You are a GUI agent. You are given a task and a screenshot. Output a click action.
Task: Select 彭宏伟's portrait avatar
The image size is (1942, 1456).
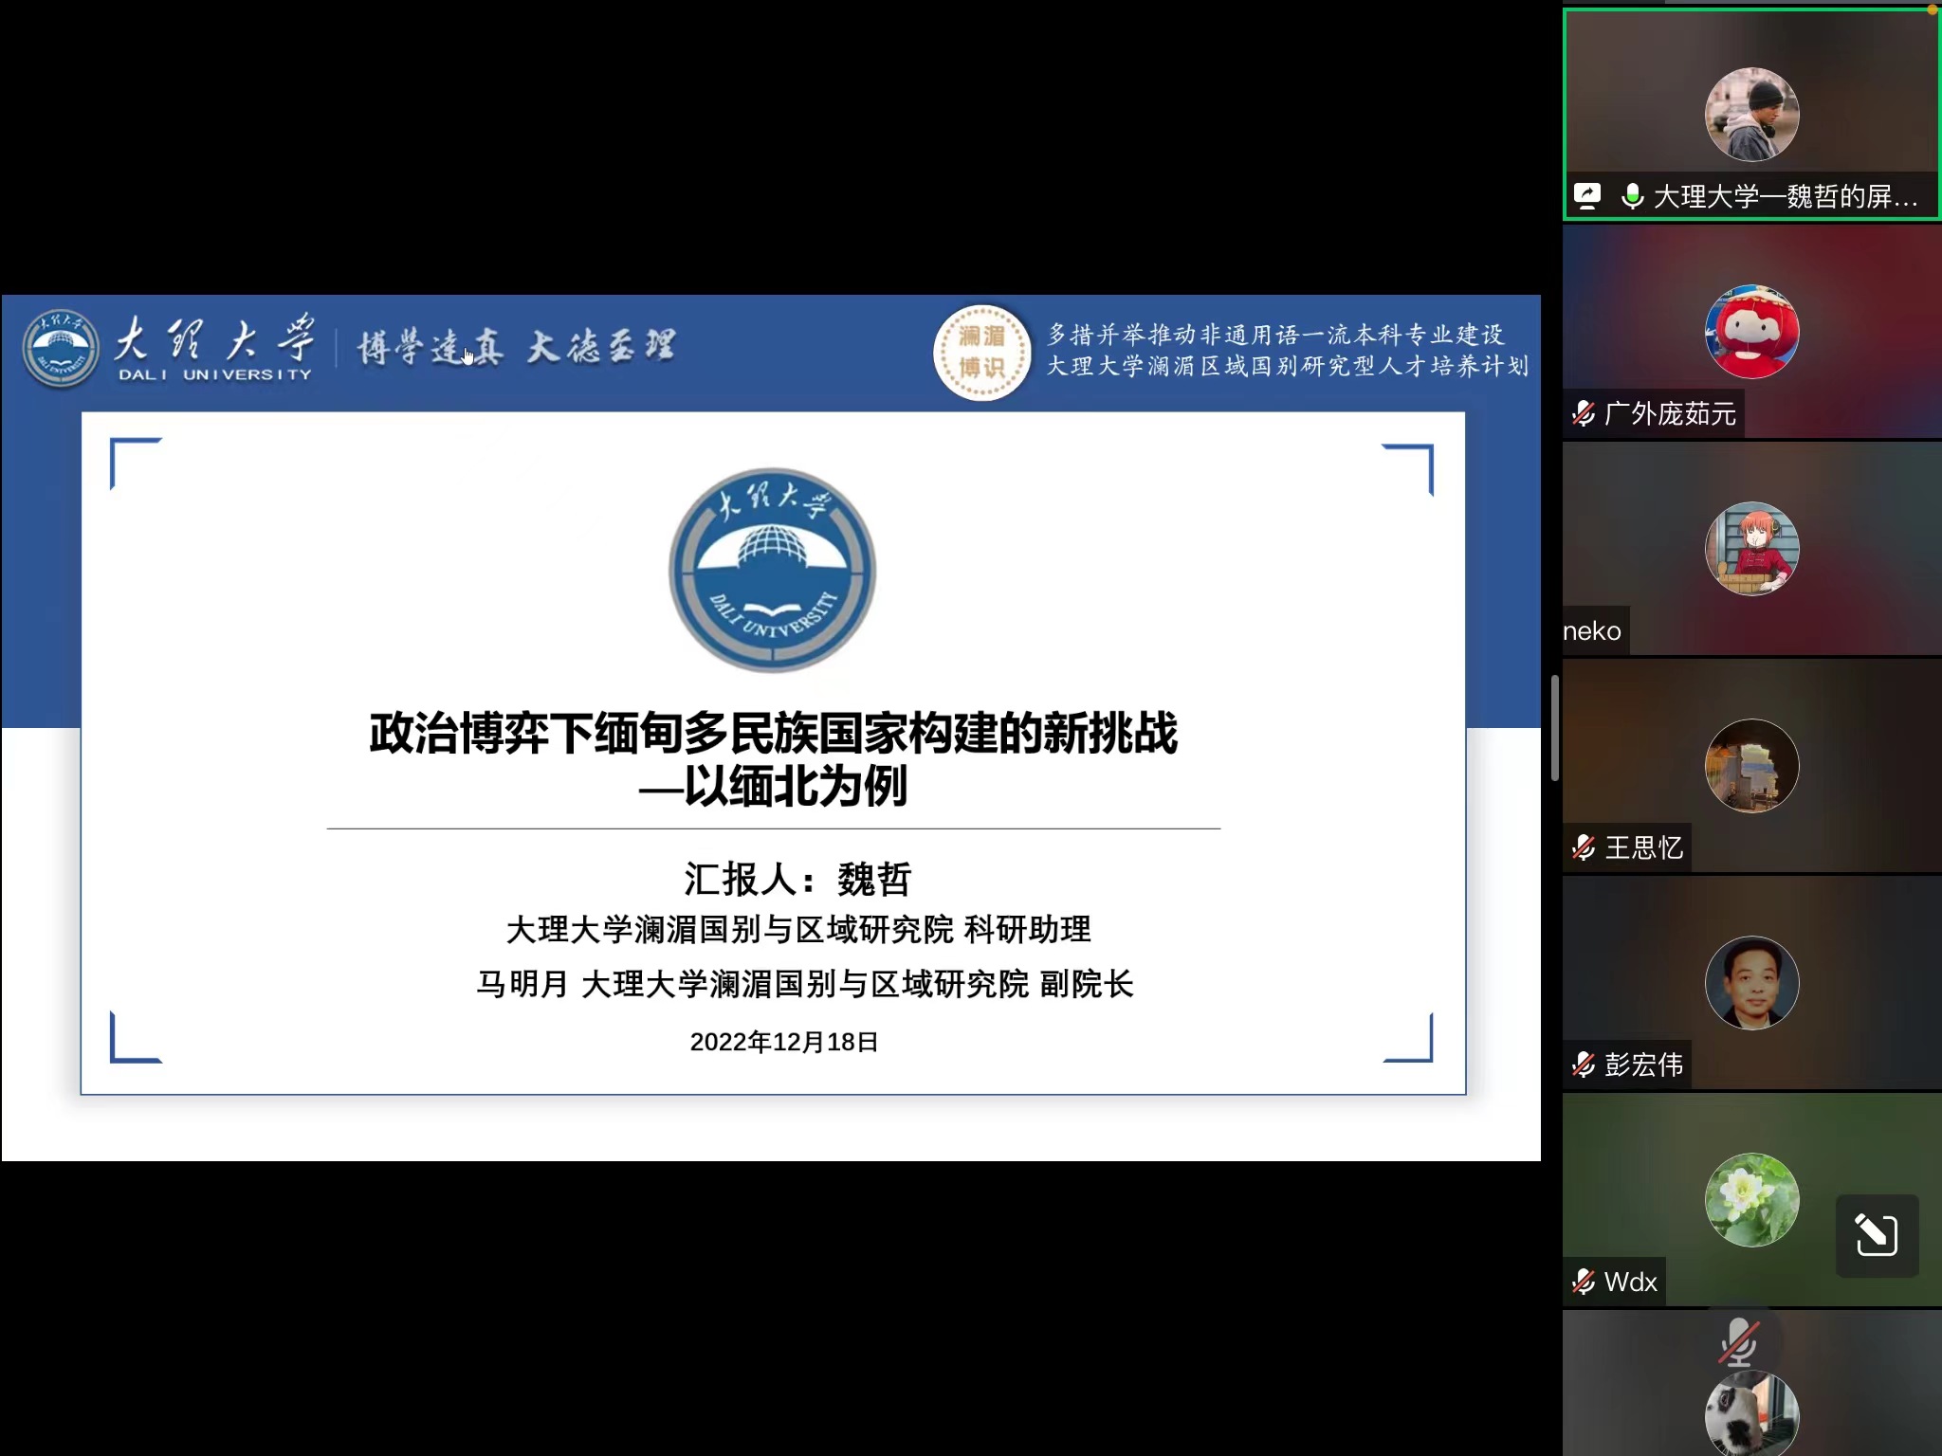coord(1751,983)
